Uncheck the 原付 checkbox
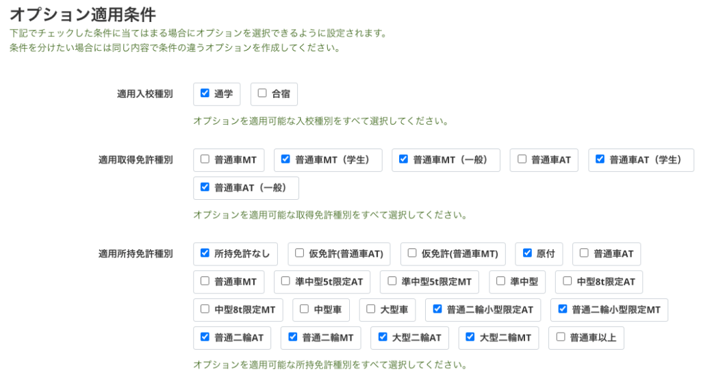701x375 pixels. click(x=526, y=253)
